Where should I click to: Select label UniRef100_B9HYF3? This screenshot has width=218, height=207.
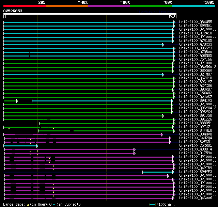tap(196, 172)
